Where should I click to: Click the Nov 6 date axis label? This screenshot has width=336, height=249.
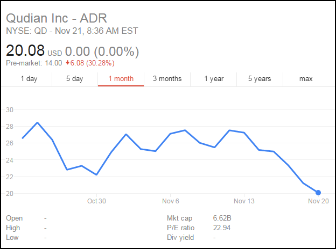click(x=170, y=201)
